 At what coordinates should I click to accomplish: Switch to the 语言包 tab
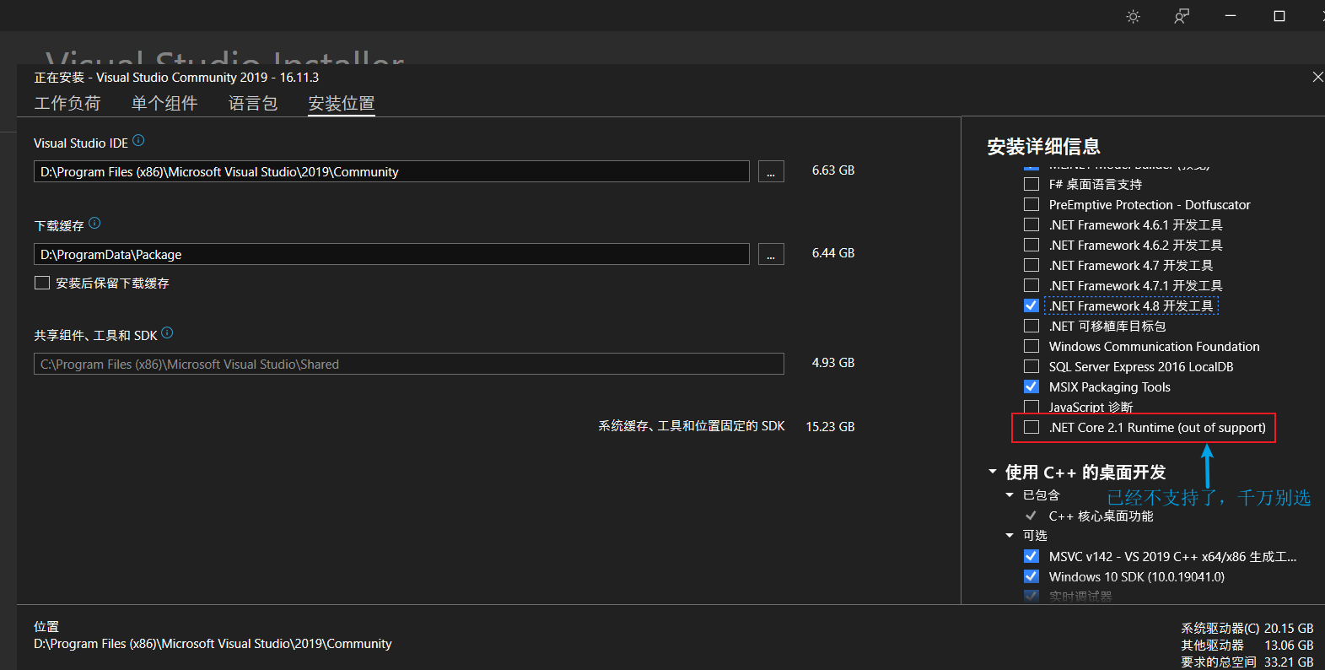coord(253,103)
